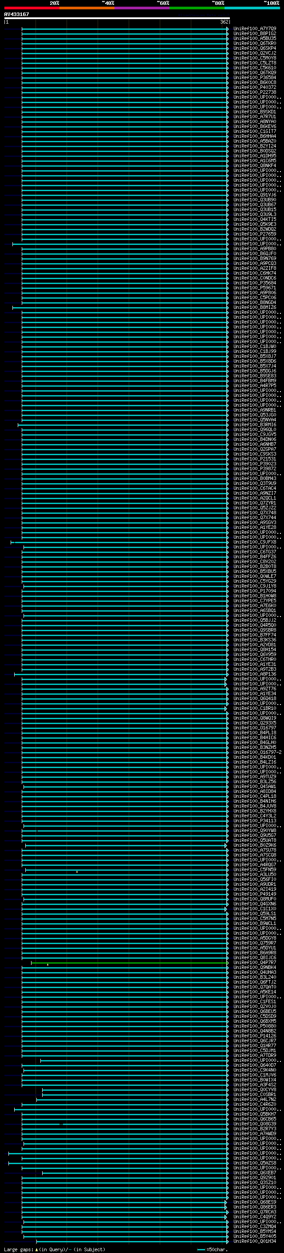
Task: Click the green ~80% identity legend segment
Action: pyautogui.click(x=197, y=8)
